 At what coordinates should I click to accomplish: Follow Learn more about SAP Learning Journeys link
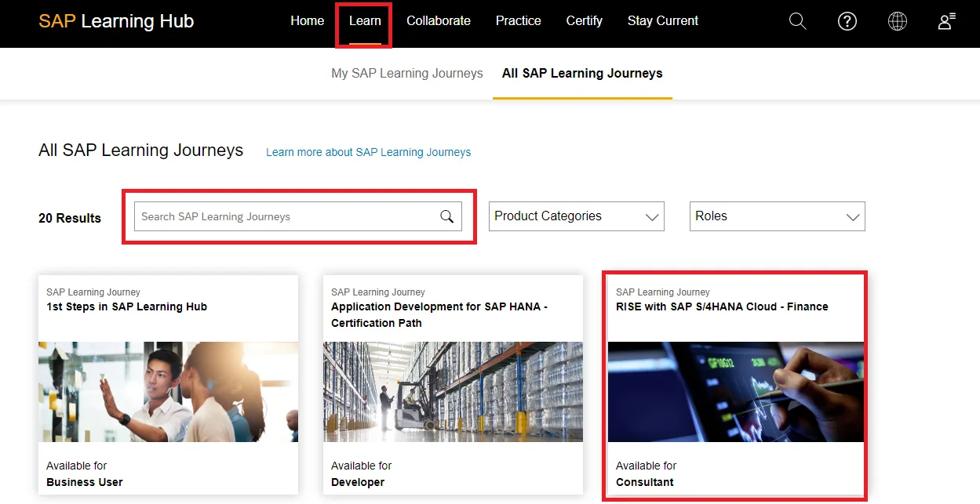click(369, 152)
